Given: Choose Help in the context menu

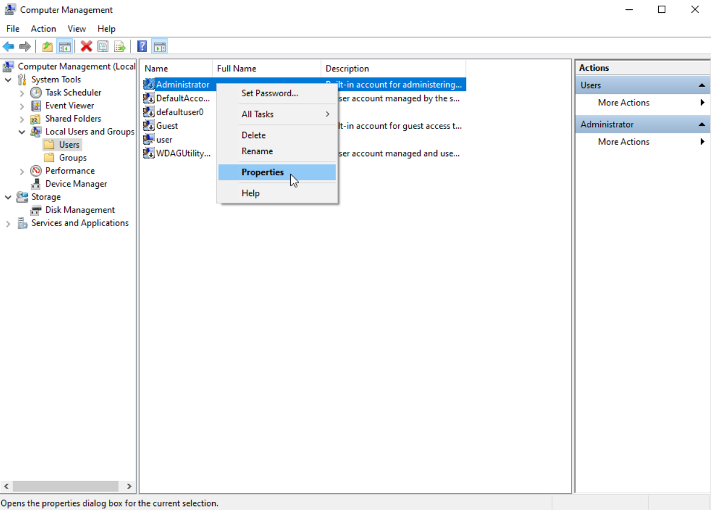Looking at the screenshot, I should point(277,193).
